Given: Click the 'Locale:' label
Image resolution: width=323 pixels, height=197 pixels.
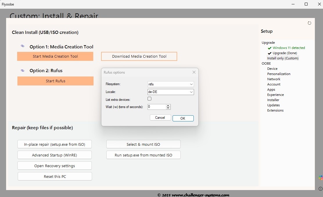Looking at the screenshot, I should pyautogui.click(x=111, y=92).
